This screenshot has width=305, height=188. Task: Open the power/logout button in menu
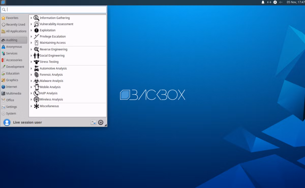[101, 122]
